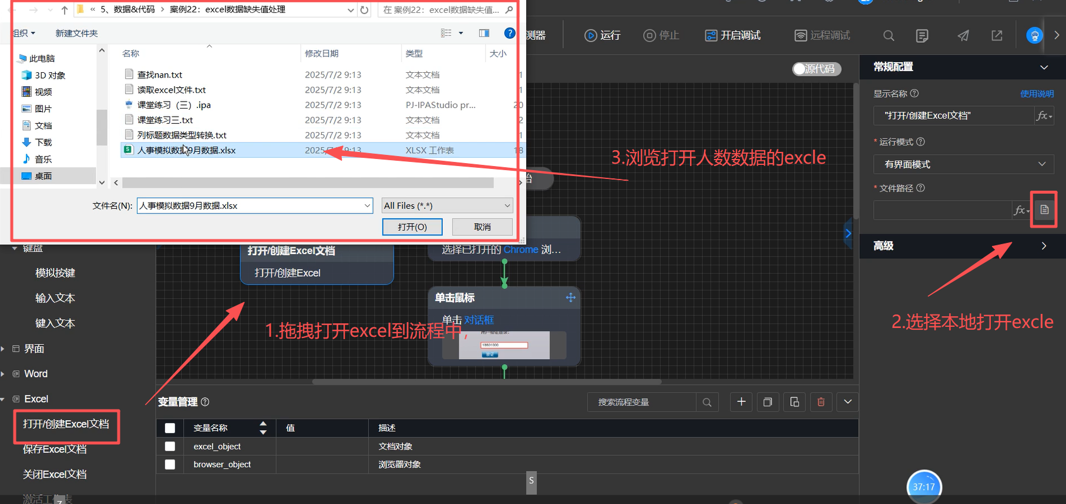Select 桌面 in dialog navigation tree
This screenshot has width=1066, height=504.
coord(43,176)
